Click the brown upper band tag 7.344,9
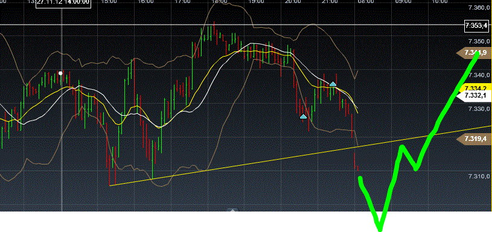This screenshot has height=232, width=492. tap(473, 52)
